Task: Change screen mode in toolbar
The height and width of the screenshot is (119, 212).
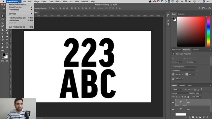Action: pyautogui.click(x=7, y=61)
